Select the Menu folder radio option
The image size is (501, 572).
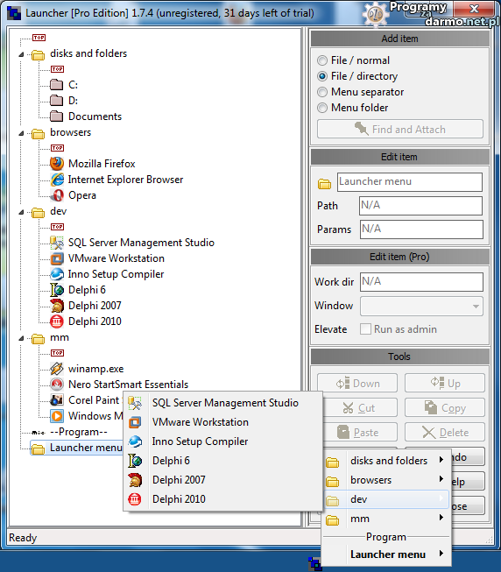click(322, 108)
